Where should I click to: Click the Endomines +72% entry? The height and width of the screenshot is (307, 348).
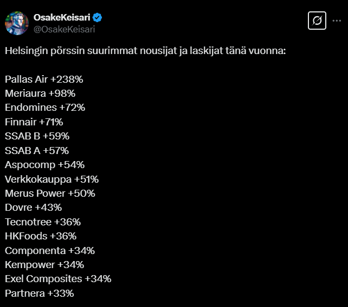(x=45, y=108)
